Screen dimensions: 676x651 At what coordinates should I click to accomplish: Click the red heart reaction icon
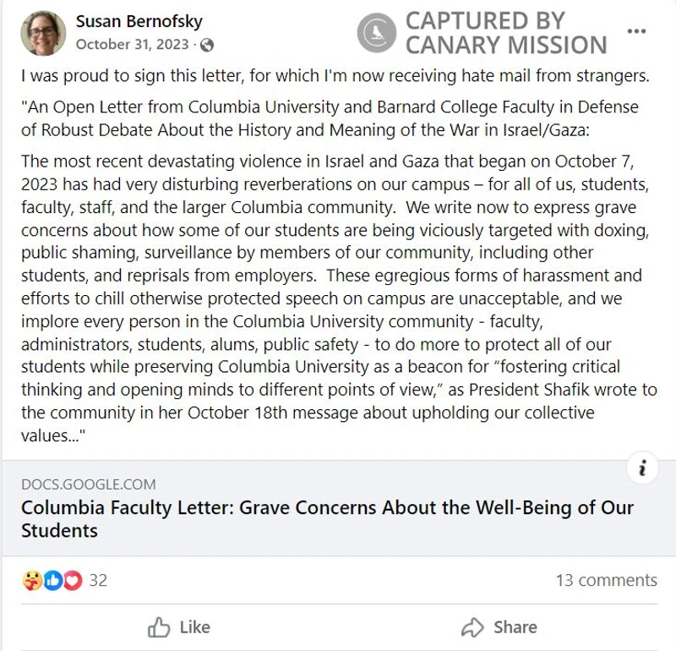(73, 580)
